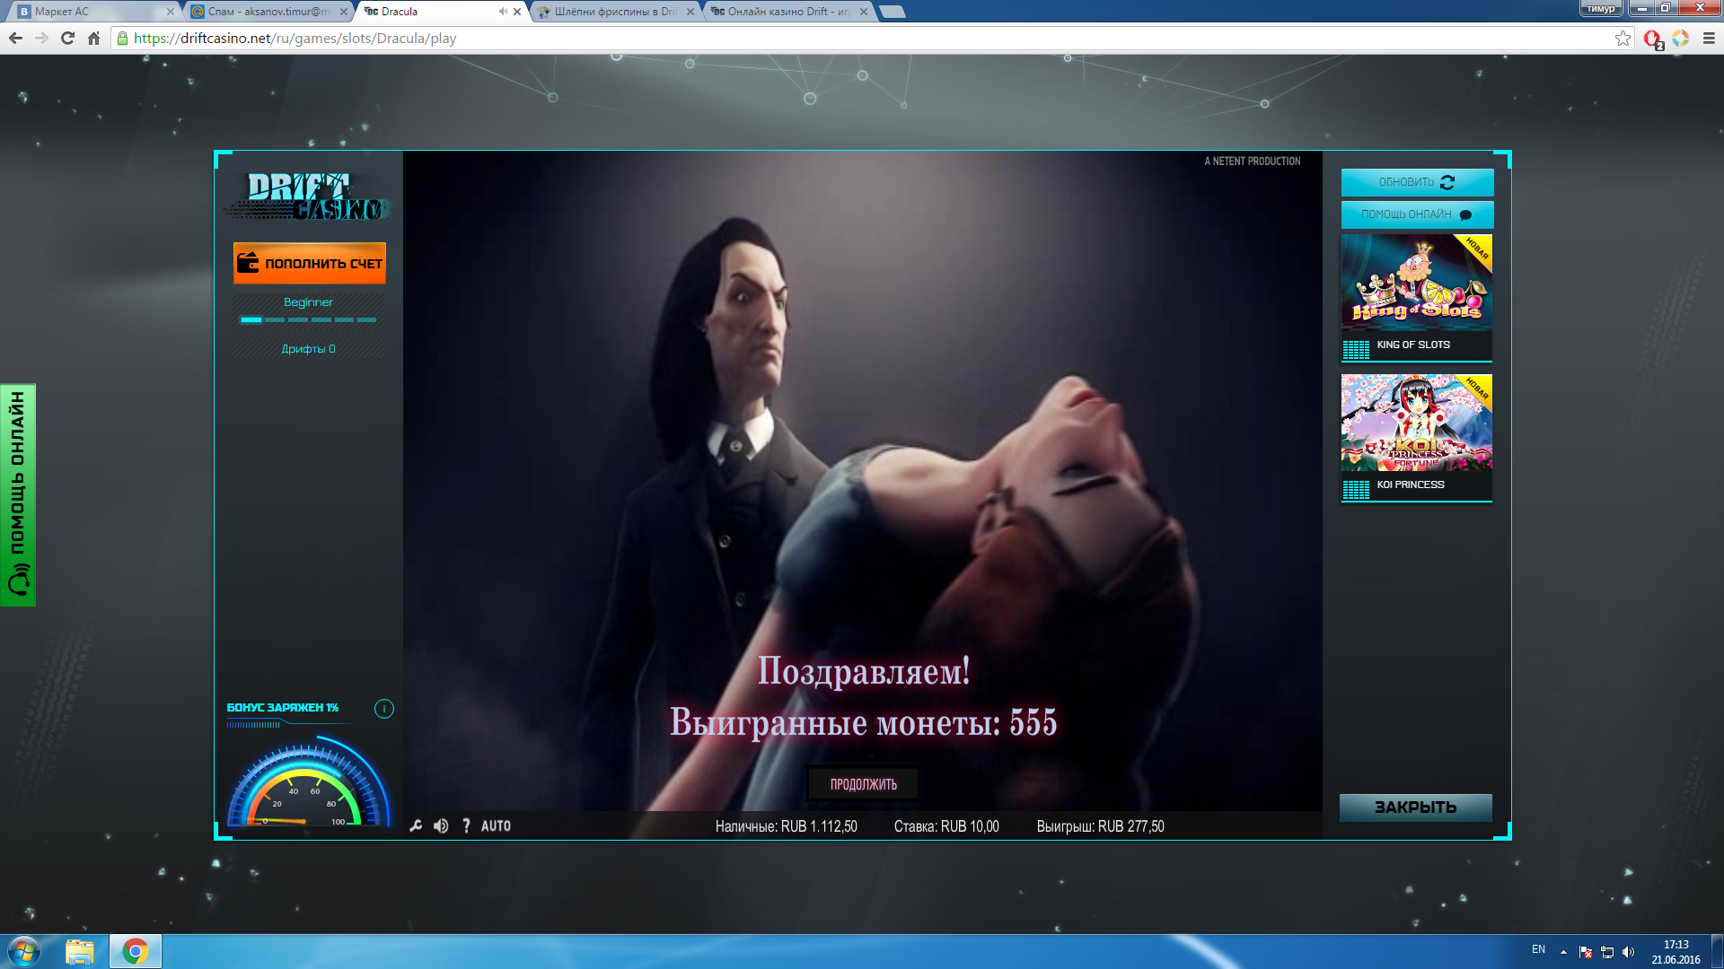Bookmark page with star icon

coord(1623,39)
